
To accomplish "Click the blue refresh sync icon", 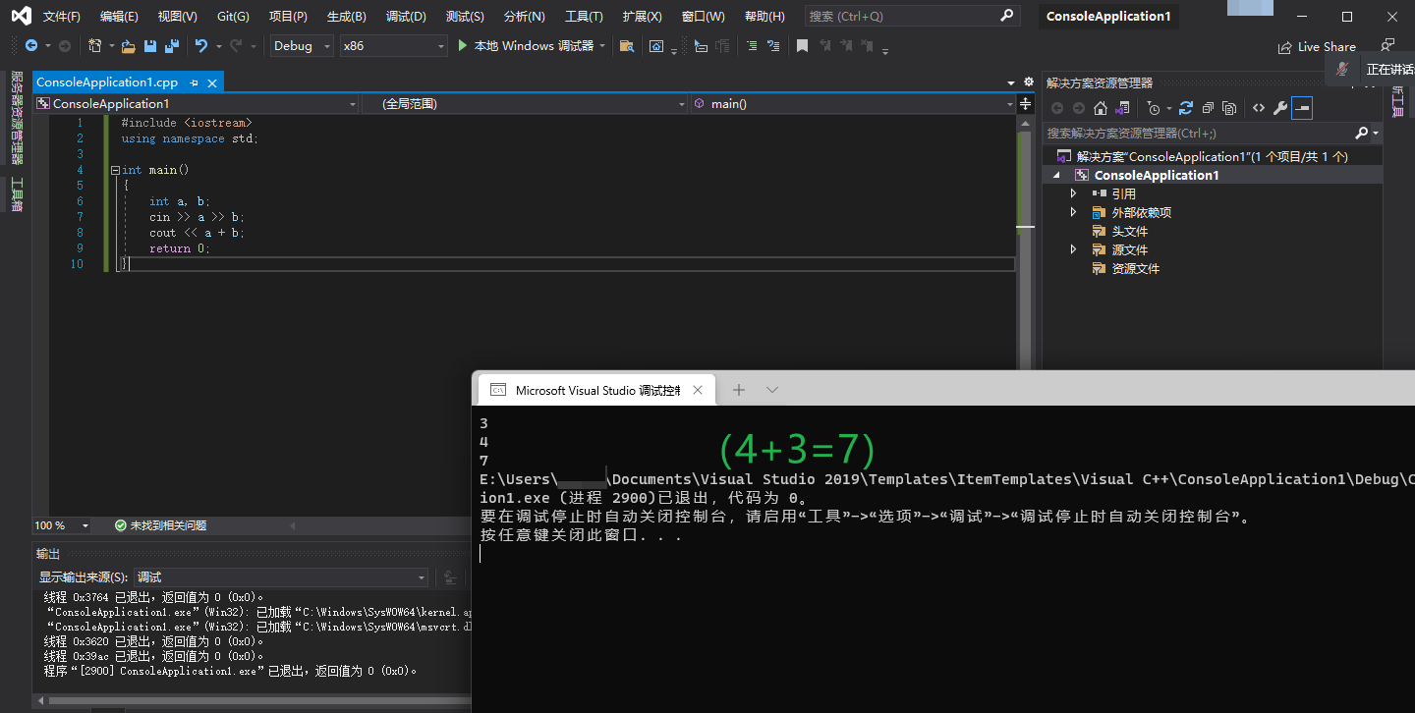I will pyautogui.click(x=1186, y=108).
